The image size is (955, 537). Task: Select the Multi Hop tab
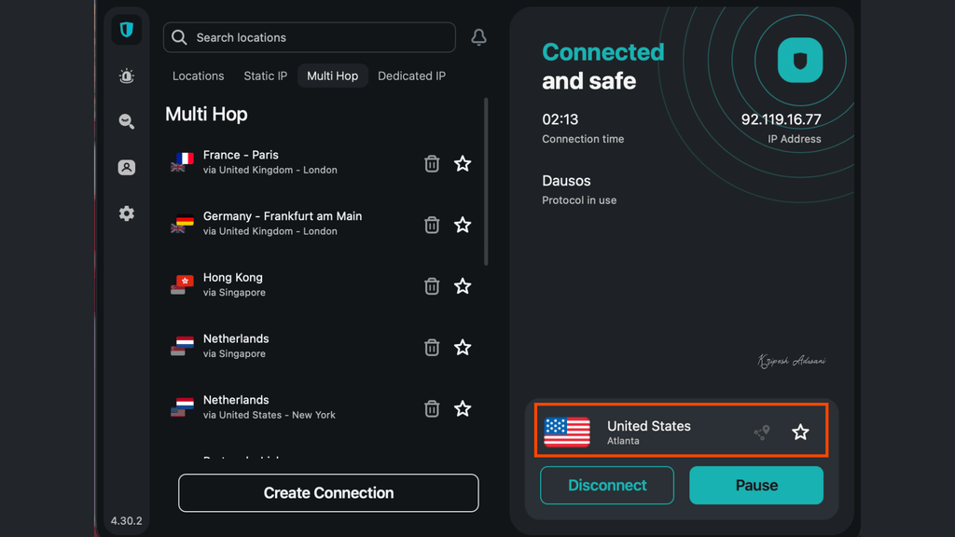click(333, 76)
